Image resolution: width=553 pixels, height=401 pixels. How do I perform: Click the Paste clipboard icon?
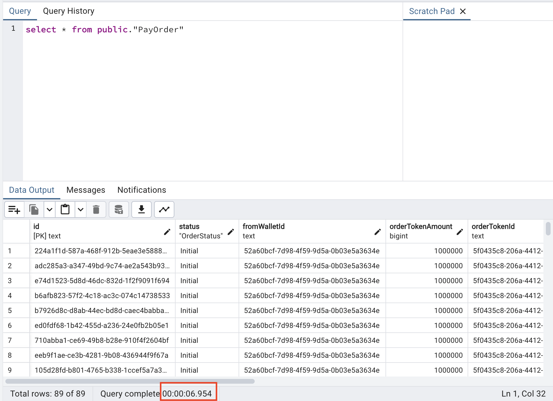point(65,209)
